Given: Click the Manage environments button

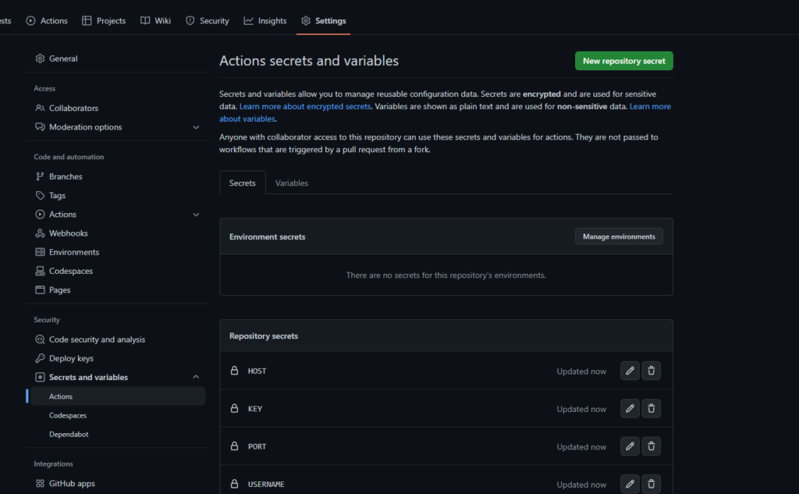Looking at the screenshot, I should [619, 236].
